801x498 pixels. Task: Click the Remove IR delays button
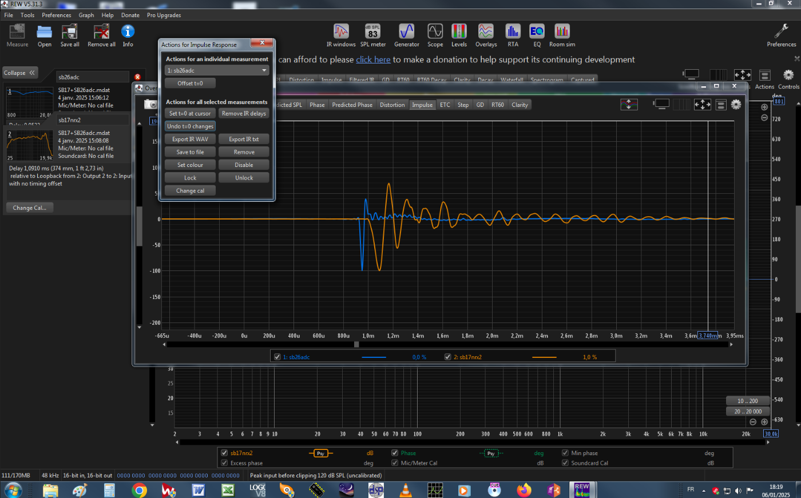click(244, 113)
